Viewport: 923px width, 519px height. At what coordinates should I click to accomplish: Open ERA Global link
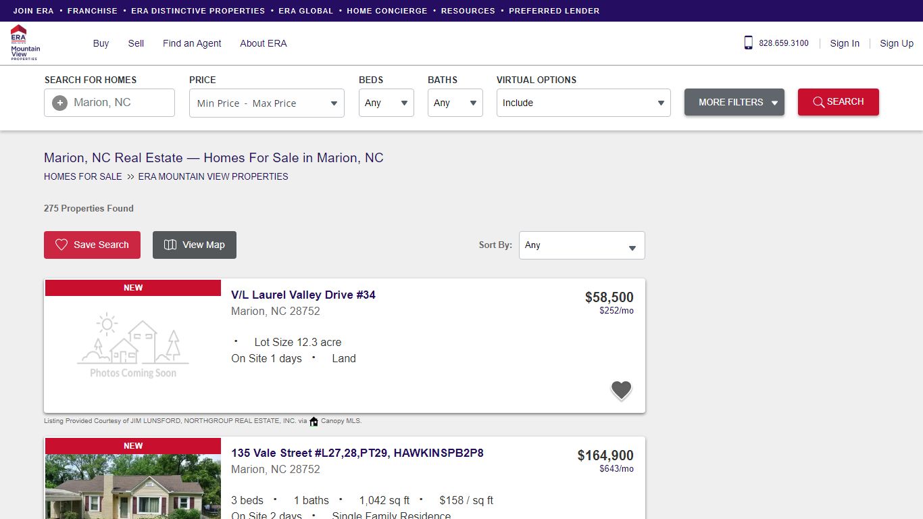306,11
